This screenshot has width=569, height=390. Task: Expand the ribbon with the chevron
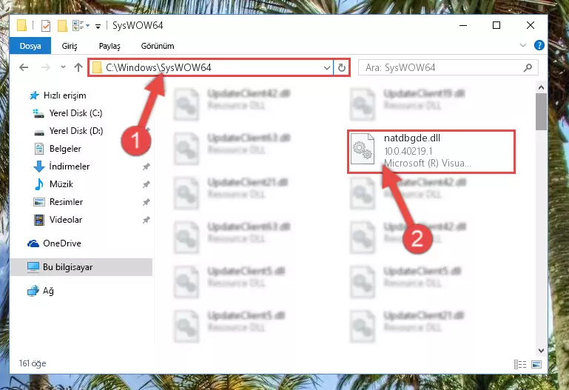point(523,45)
